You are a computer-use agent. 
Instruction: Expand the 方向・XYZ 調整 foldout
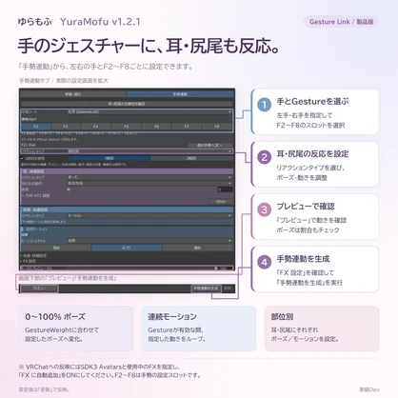coord(35,196)
